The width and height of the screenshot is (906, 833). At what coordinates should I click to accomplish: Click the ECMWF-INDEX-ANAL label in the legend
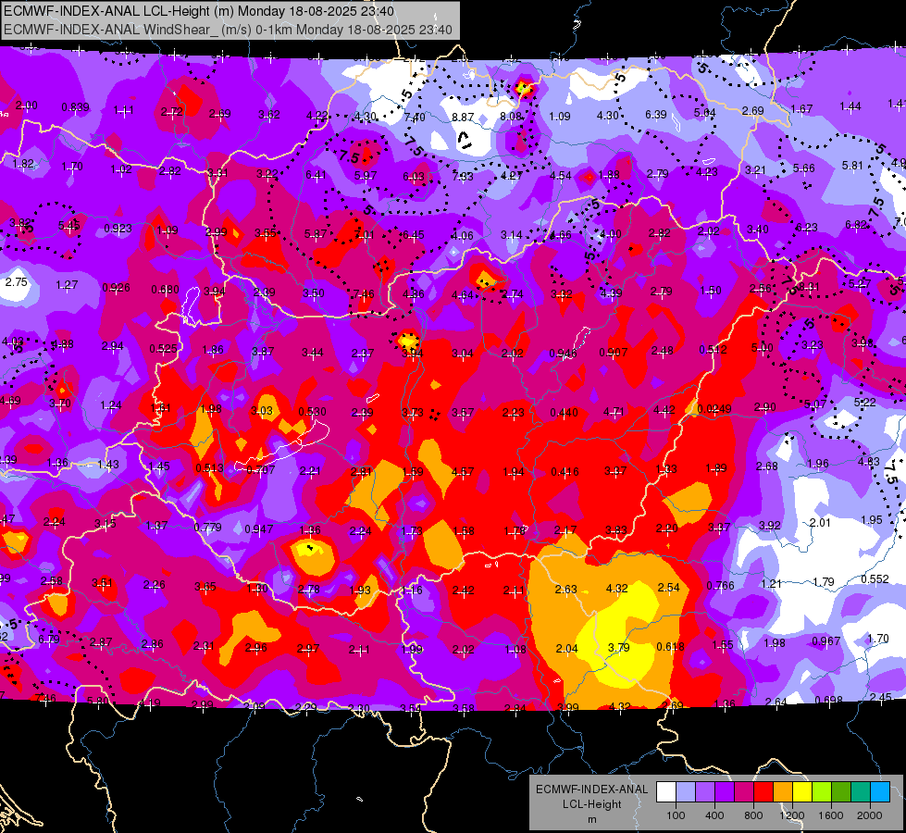591,789
